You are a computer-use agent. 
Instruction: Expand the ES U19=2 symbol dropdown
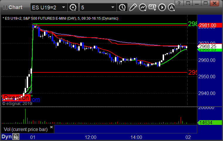[64, 7]
